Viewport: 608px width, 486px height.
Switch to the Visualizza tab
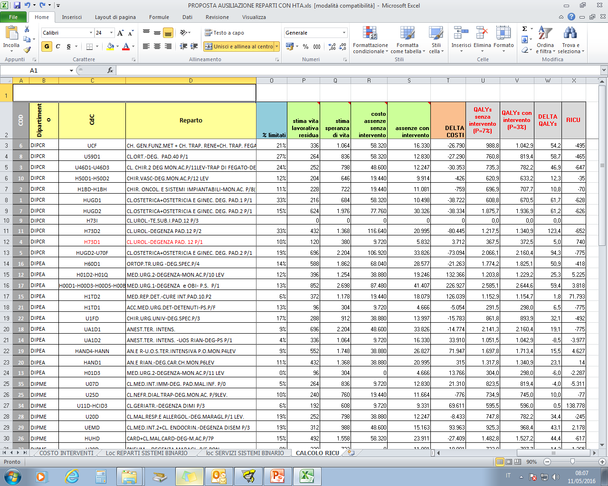pos(254,17)
